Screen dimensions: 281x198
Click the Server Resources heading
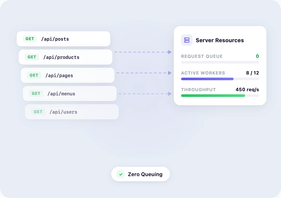point(220,40)
